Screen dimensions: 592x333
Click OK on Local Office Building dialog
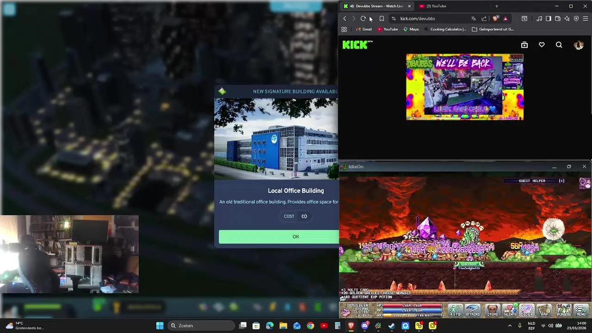tap(279, 236)
